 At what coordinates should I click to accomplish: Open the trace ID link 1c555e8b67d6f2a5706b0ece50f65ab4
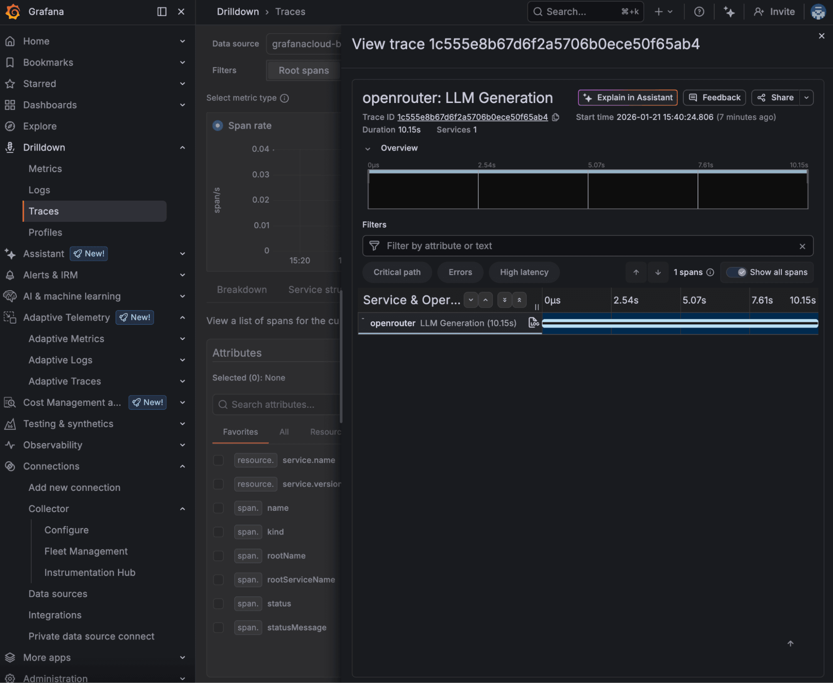[473, 117]
